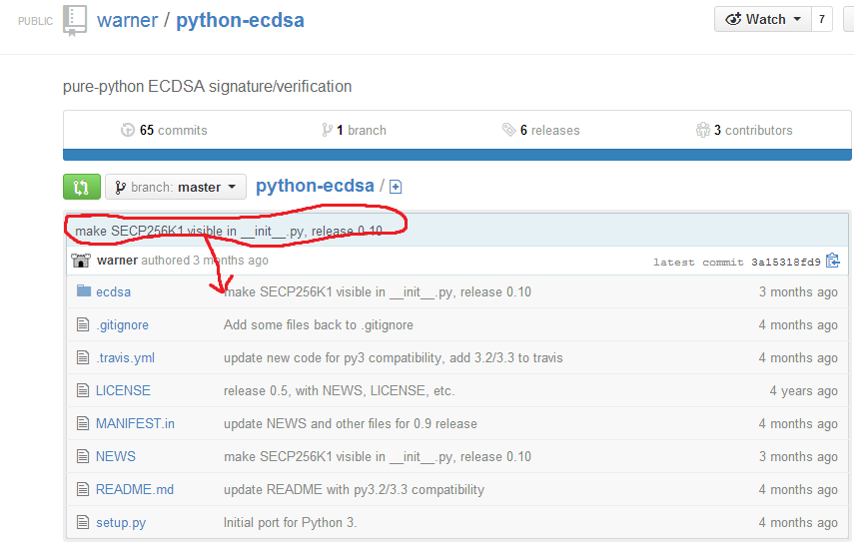Click the .gitignore file icon
The image size is (854, 549).
tap(83, 324)
